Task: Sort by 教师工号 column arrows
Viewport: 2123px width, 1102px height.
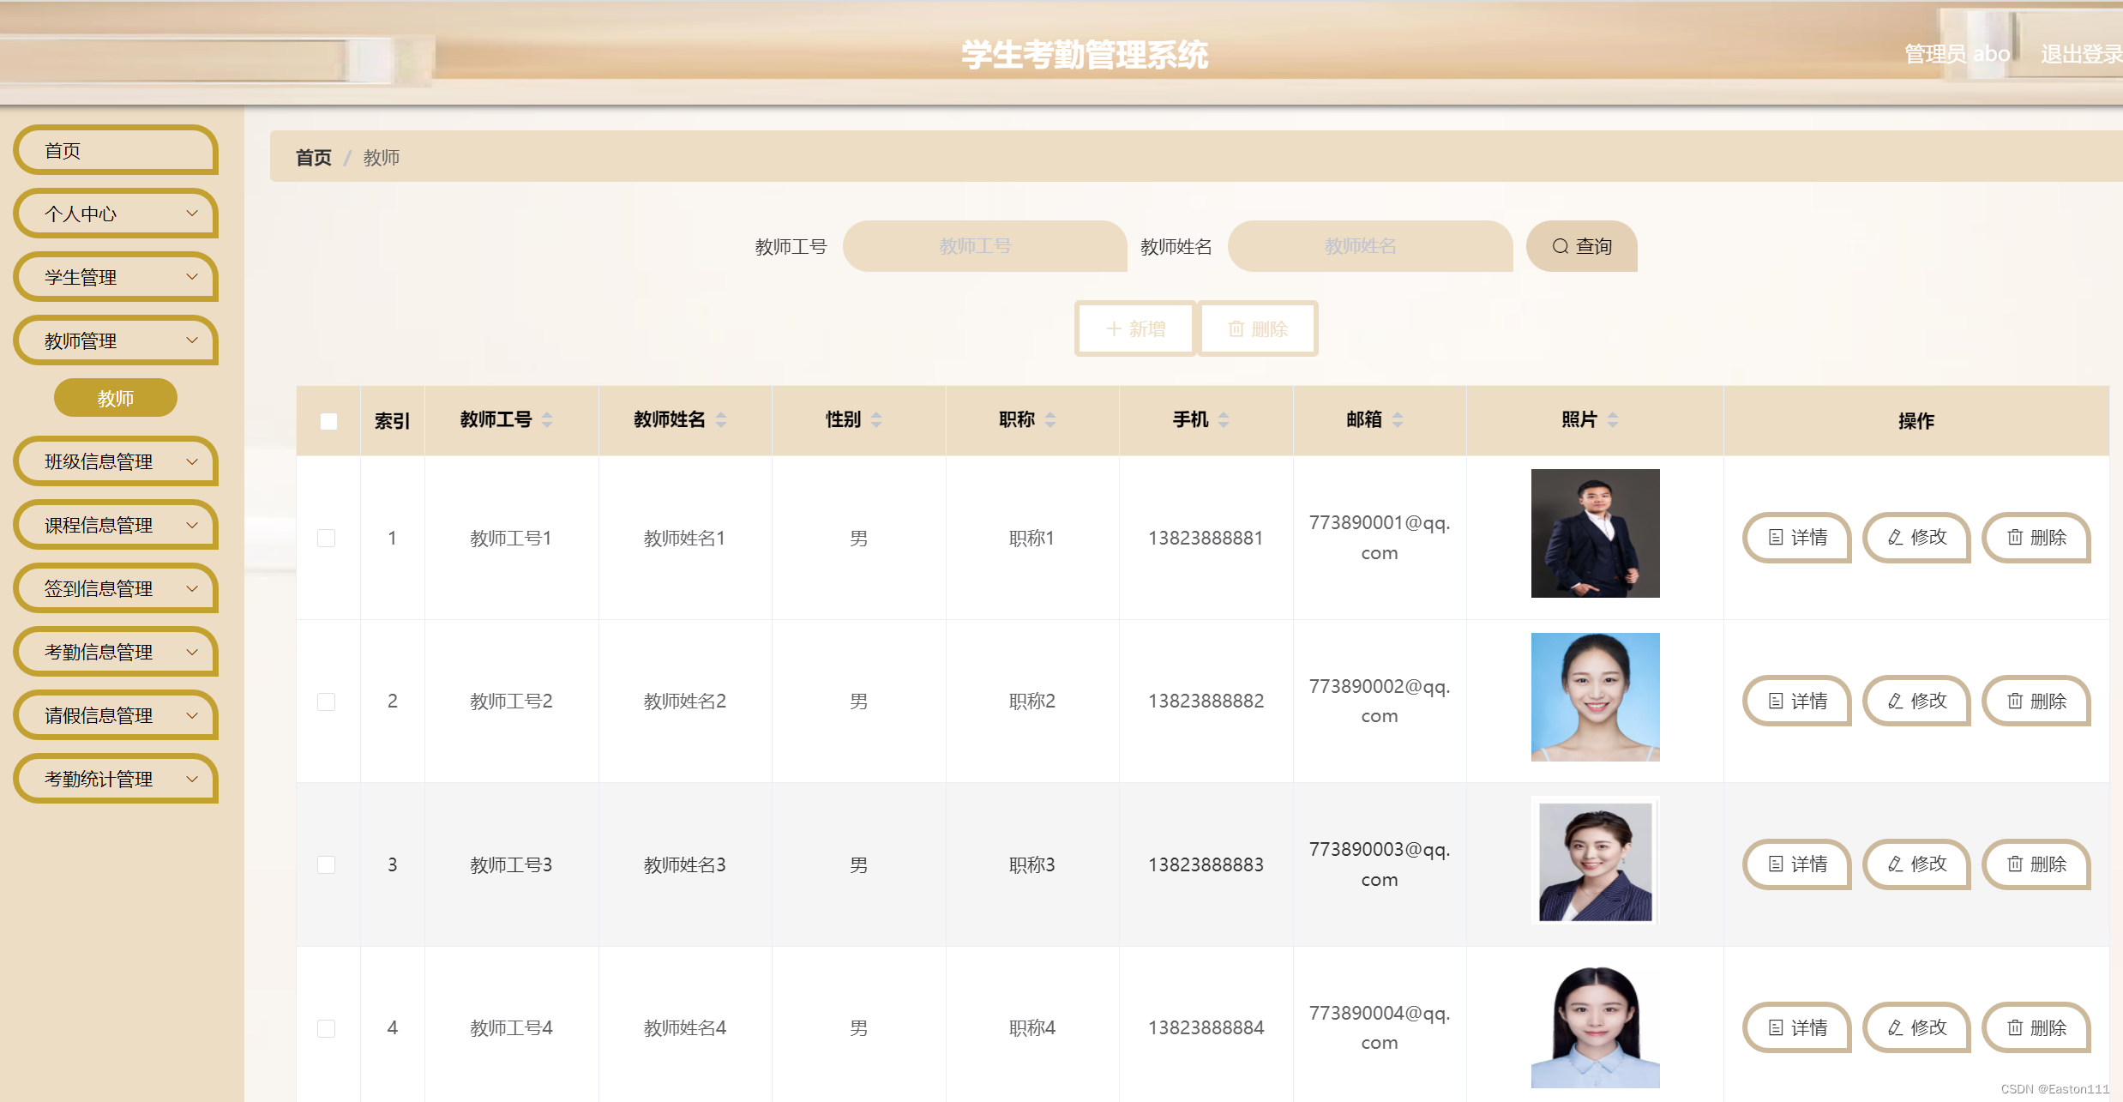Action: coord(547,420)
